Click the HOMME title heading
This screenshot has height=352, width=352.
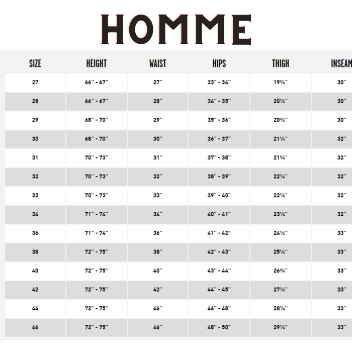coord(176,29)
